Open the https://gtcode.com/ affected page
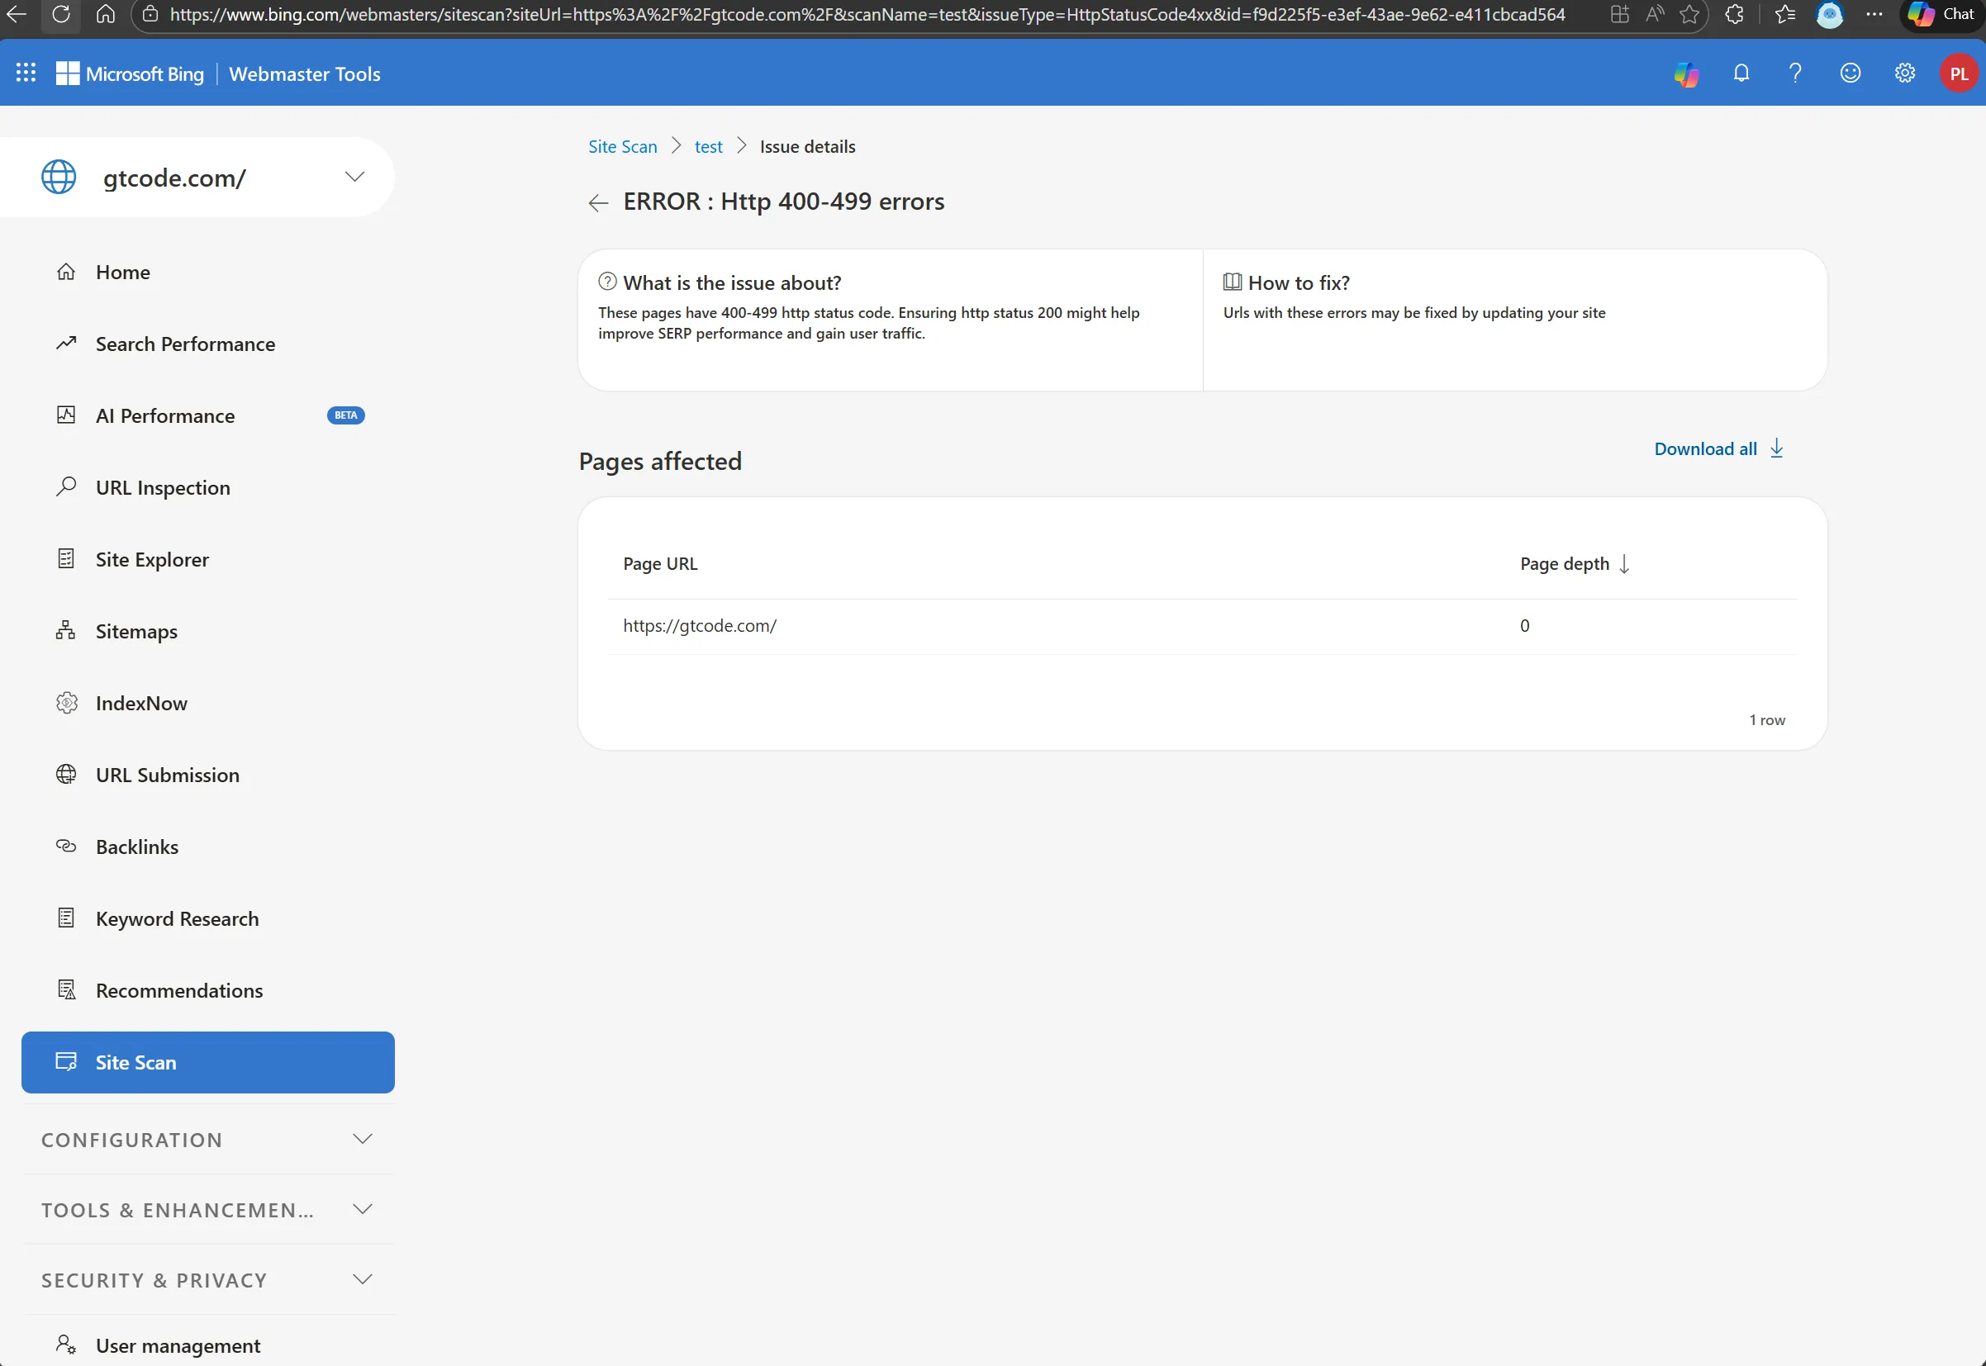Image resolution: width=1986 pixels, height=1366 pixels. tap(701, 625)
